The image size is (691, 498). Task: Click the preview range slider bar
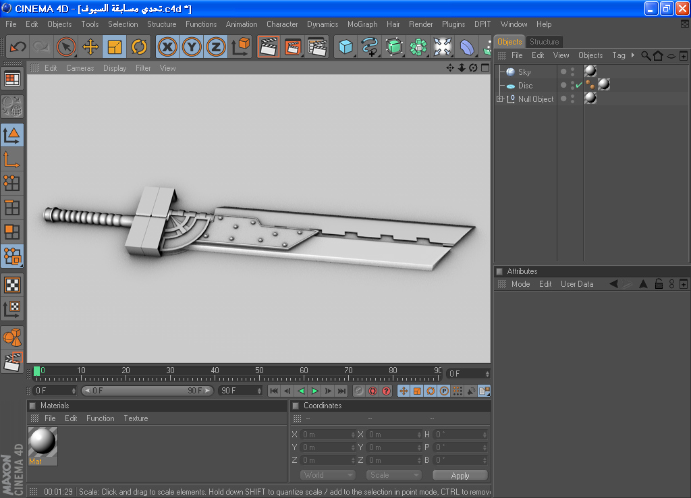click(x=147, y=391)
